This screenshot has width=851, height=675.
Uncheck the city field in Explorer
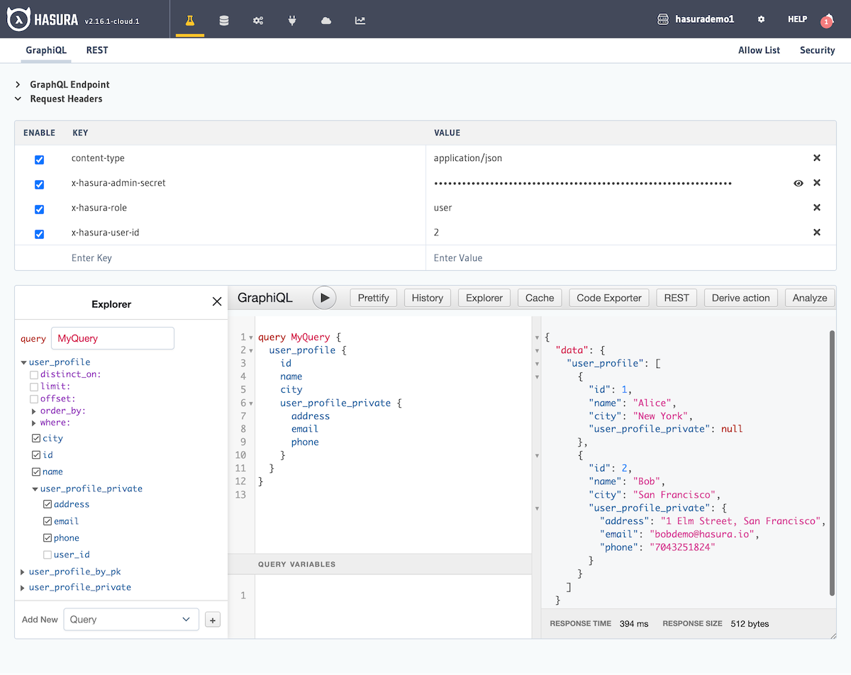point(36,438)
